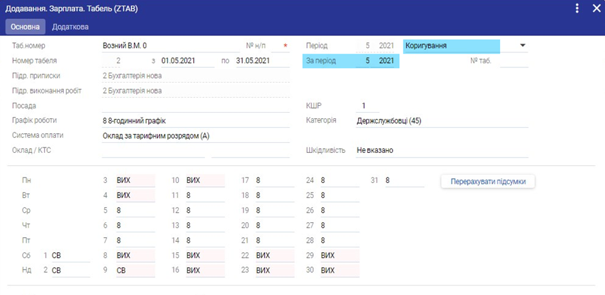Click the № таб. input field
The height and width of the screenshot is (295, 605).
[x=514, y=60]
